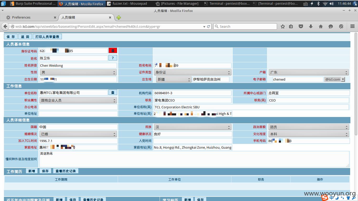The width and height of the screenshot is (358, 201).
Task: Click the 保 存 button at top
Action: coord(11,37)
